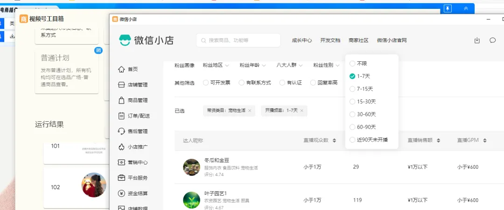Click the search magnifier icon

[203, 41]
